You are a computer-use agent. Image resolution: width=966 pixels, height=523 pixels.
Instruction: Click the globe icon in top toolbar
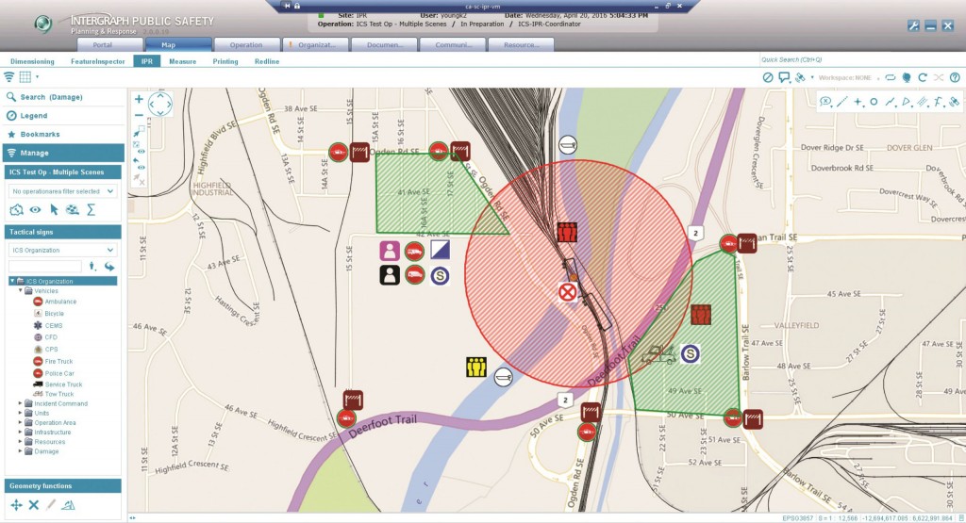click(x=907, y=77)
